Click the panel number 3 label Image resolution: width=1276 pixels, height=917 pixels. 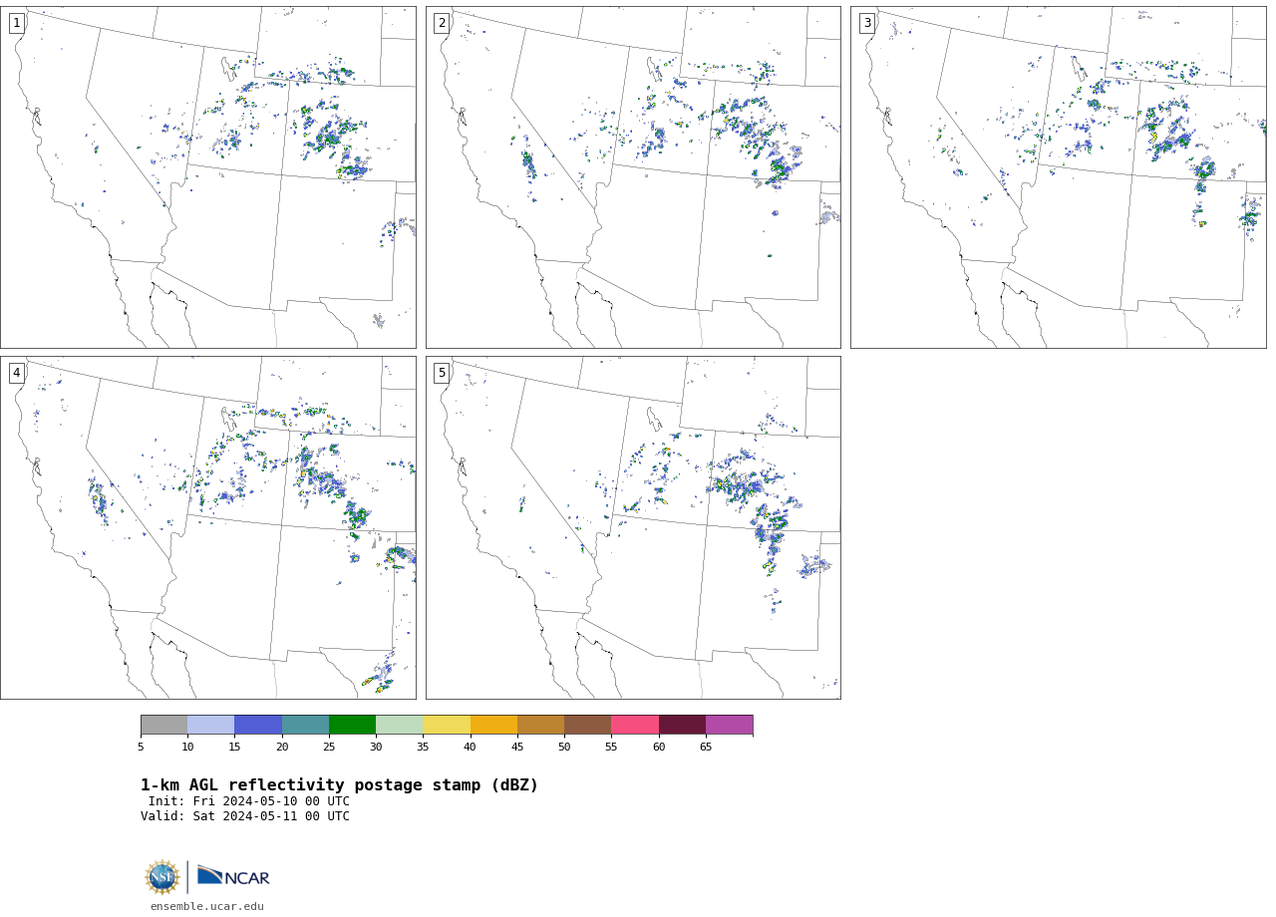[x=867, y=23]
